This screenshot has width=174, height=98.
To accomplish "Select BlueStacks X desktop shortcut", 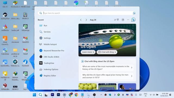I will tap(15, 4).
